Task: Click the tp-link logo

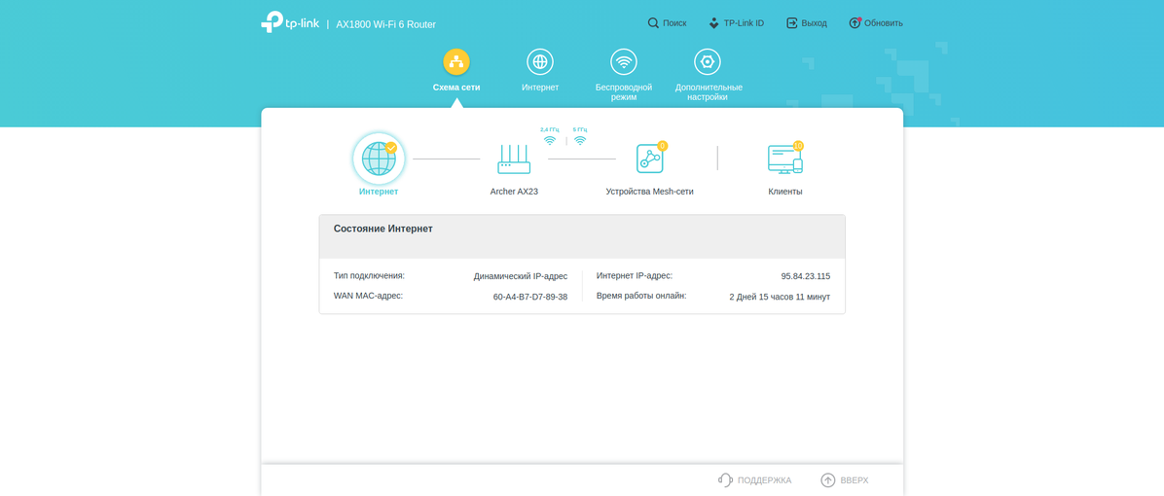Action: [x=290, y=22]
